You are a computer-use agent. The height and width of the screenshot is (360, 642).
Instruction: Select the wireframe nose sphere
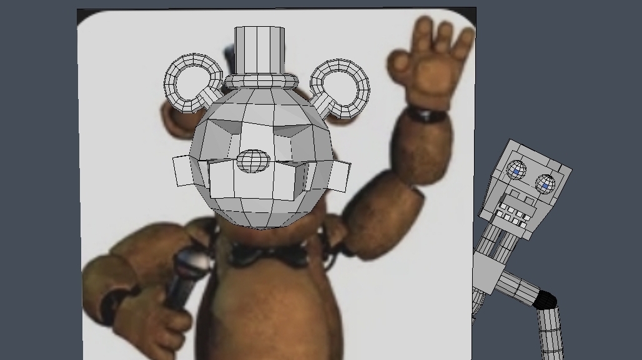(254, 161)
